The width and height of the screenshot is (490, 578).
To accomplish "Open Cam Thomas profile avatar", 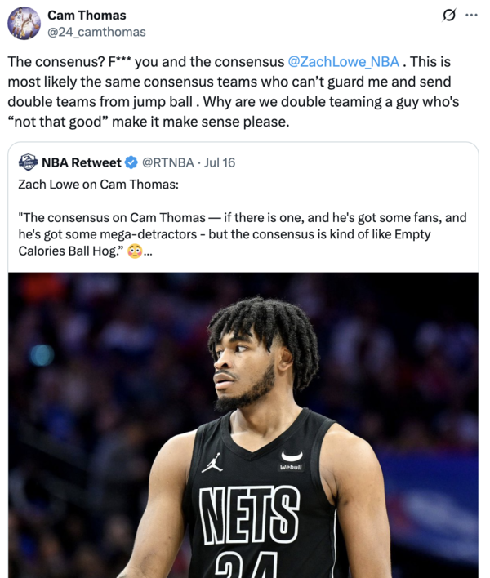I will pos(24,23).
